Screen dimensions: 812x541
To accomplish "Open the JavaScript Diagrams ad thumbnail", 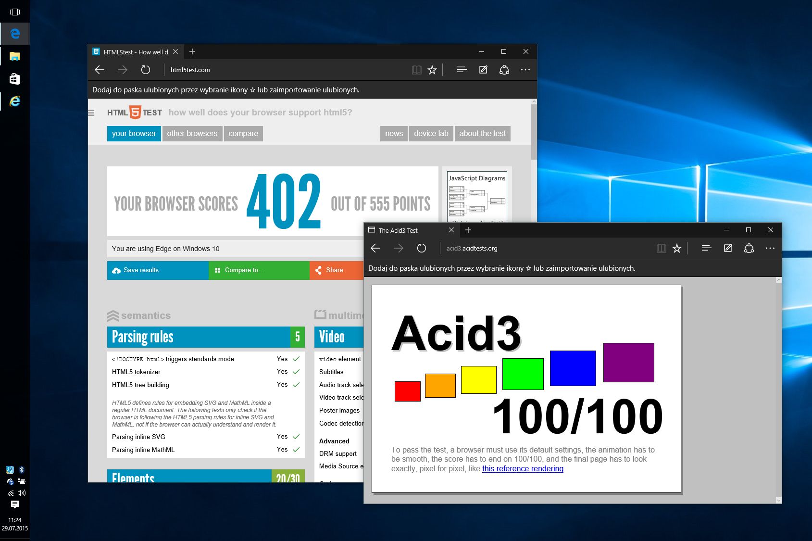I will click(x=477, y=197).
